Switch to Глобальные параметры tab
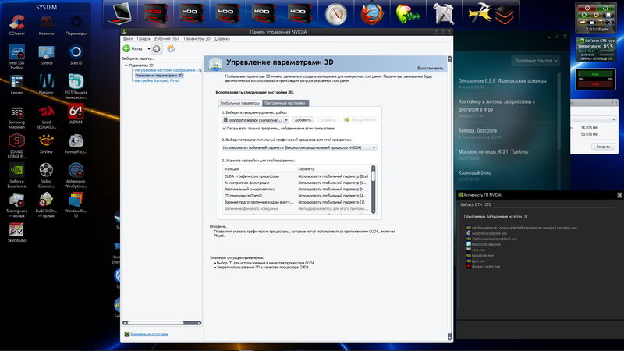Screen dimensions: 624x351 [x=240, y=103]
